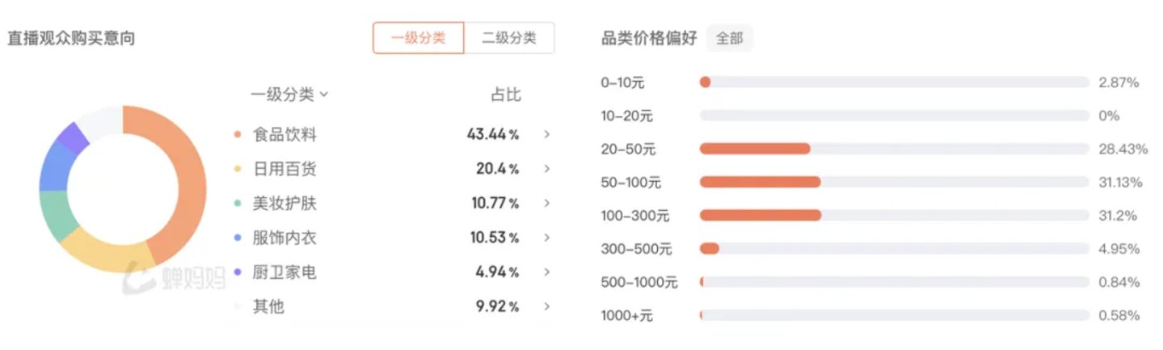1163x350 pixels.
Task: Click the orange 食品饮料 legend dot
Action: [x=237, y=134]
